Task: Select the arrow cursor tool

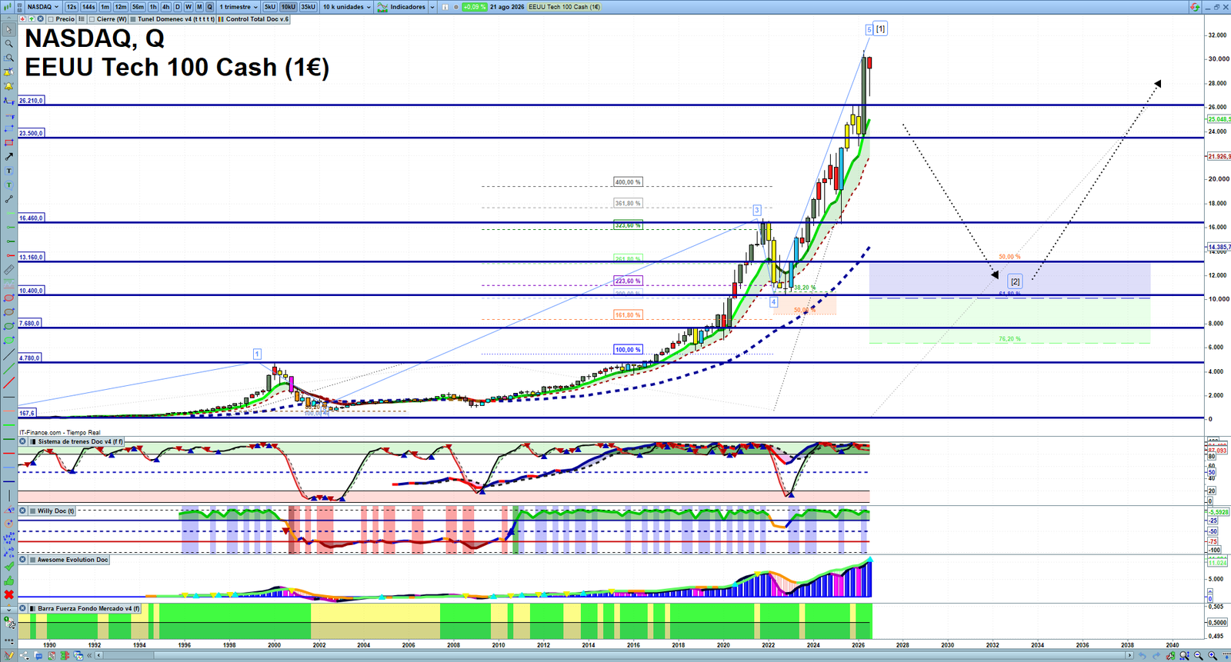Action: pos(8,30)
